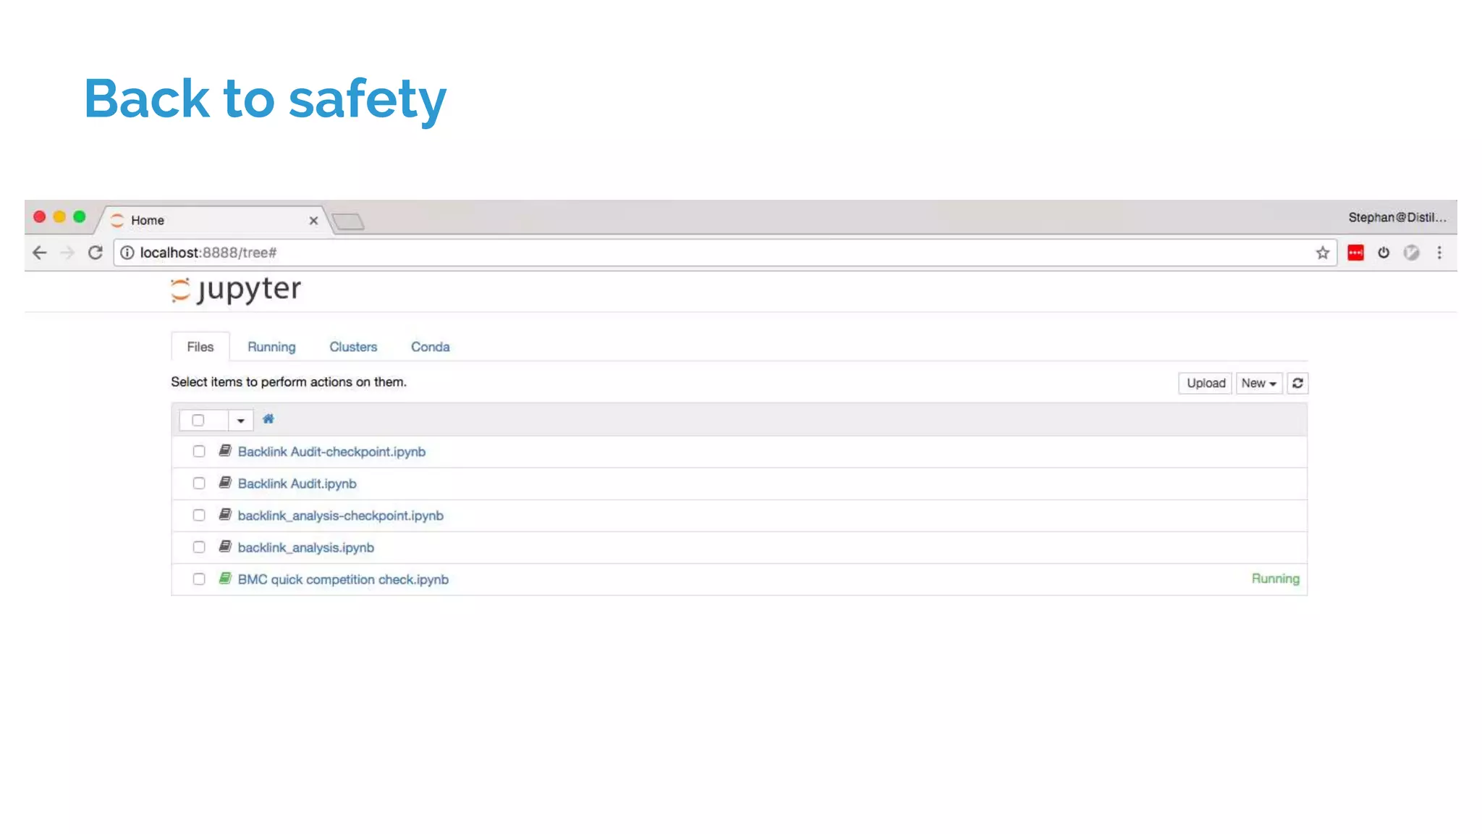Click notebook icon for Backlink Audit-checkpoint.ipynb
Image resolution: width=1482 pixels, height=834 pixels.
tap(225, 451)
